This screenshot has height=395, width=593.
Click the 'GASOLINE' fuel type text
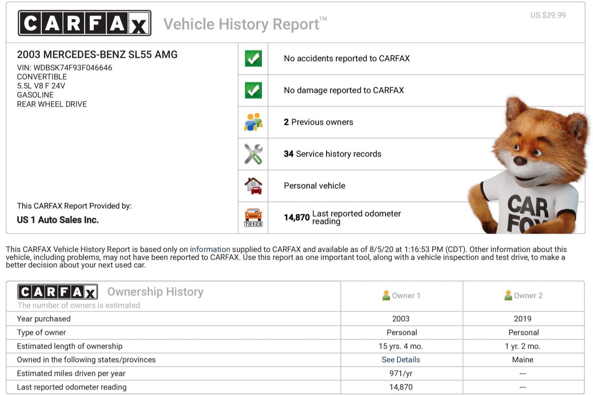click(x=35, y=95)
